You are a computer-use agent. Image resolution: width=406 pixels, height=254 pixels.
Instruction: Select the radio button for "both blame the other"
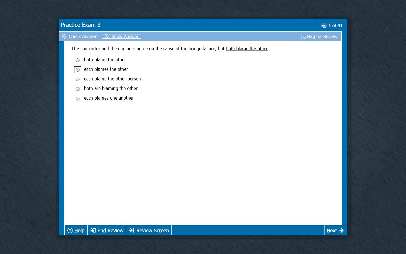78,60
